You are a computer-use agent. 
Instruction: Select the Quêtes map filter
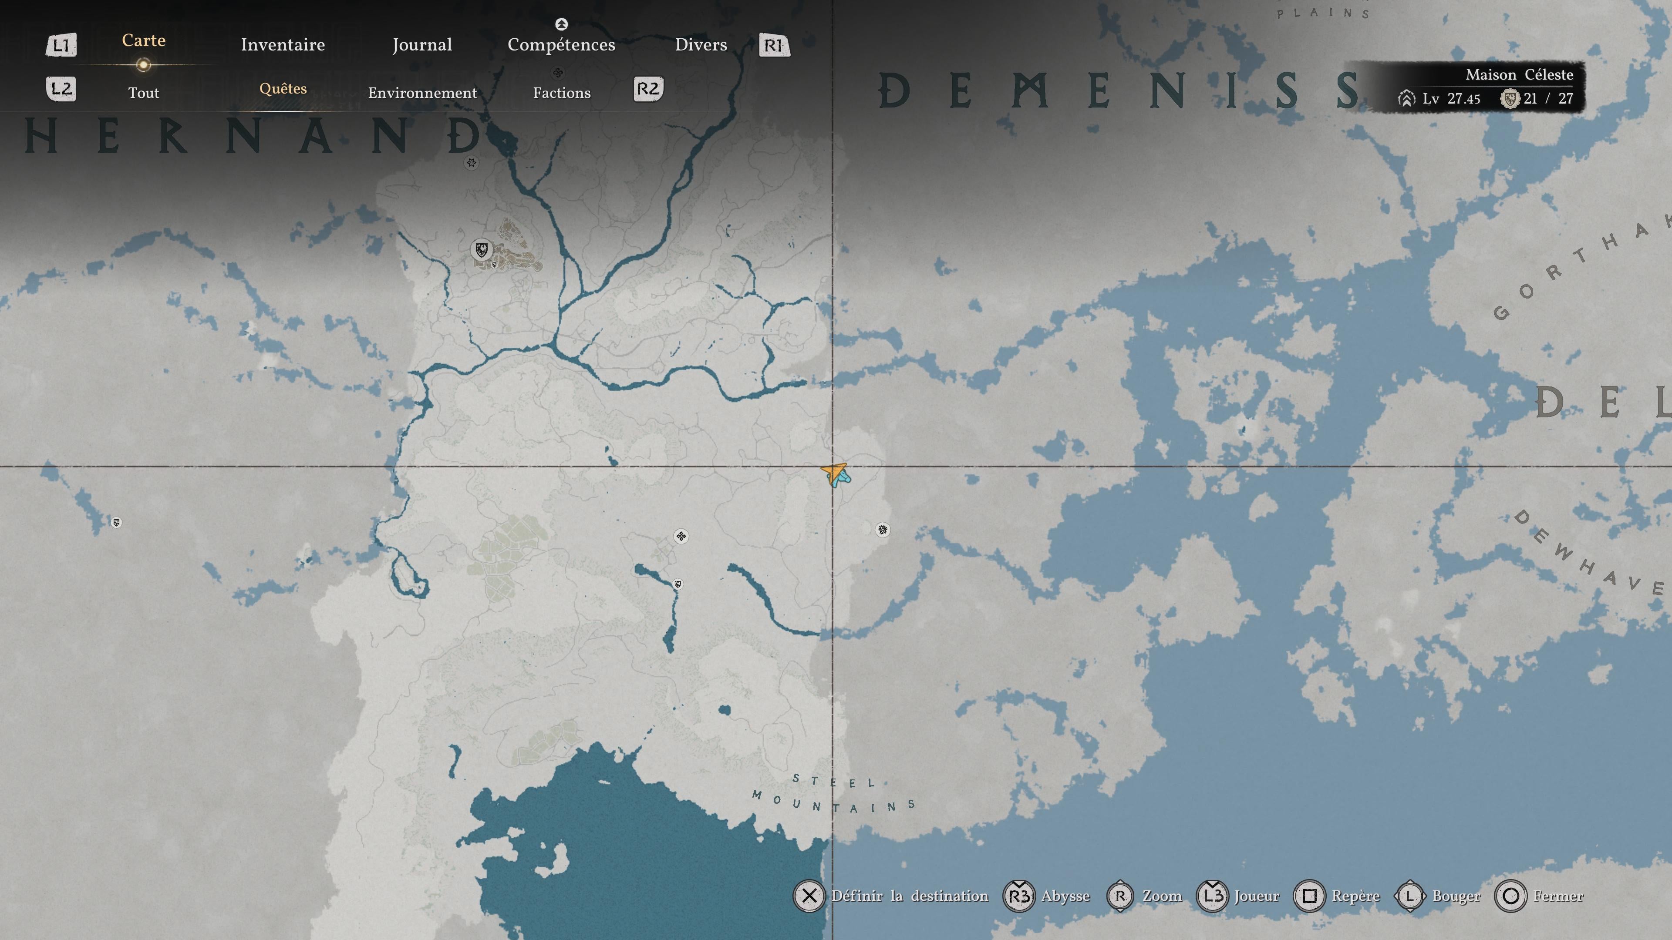coord(283,89)
